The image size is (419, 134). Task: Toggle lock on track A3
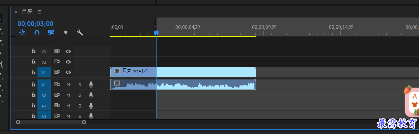tap(33, 106)
